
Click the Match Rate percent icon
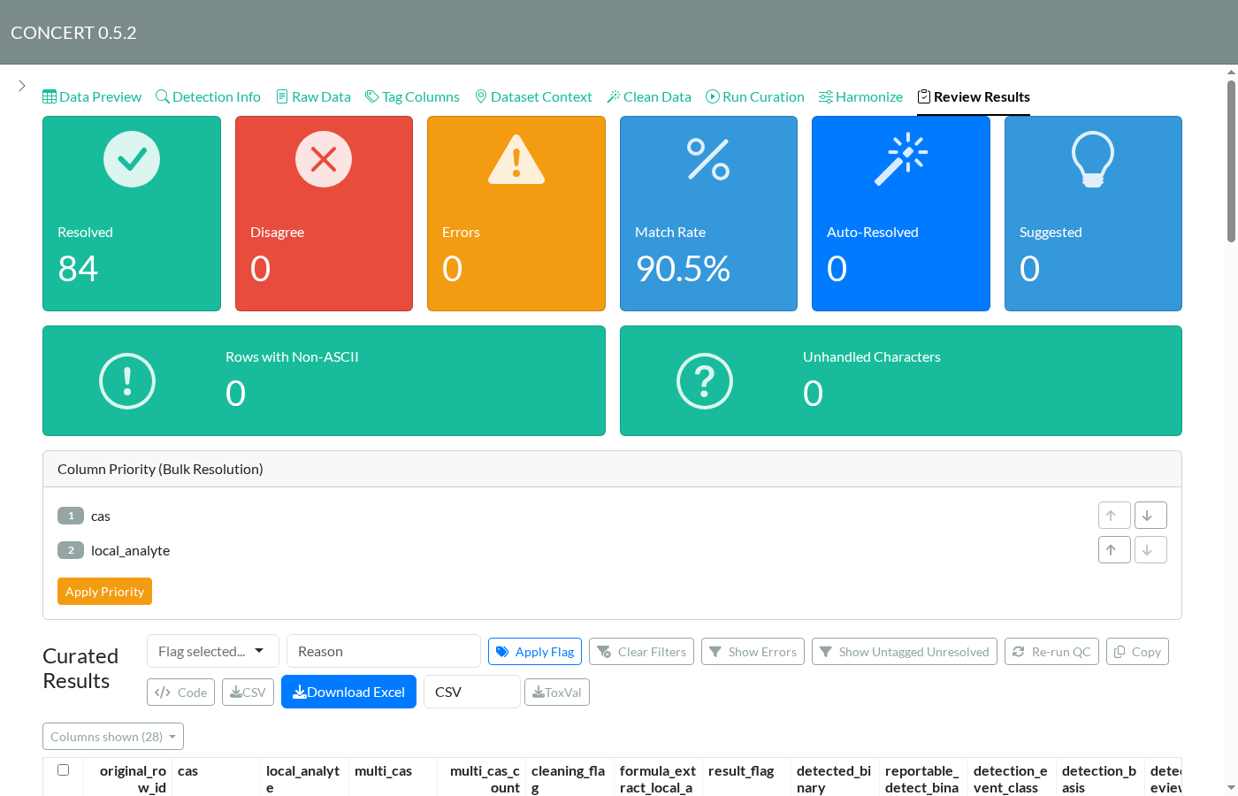708,159
